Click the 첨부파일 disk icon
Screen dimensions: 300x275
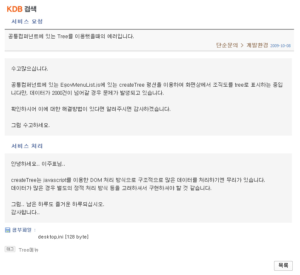[8, 230]
